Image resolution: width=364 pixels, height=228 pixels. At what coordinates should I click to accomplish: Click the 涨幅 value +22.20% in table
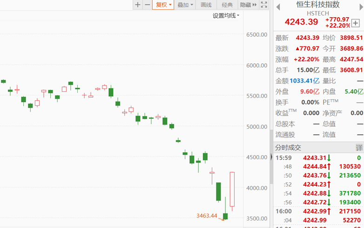[x=306, y=59]
